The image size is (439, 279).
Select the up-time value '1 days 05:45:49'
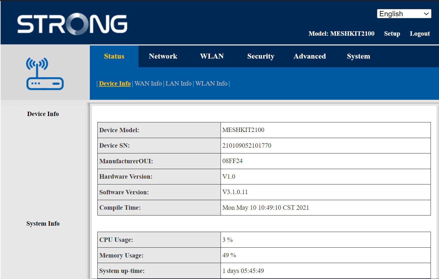click(x=243, y=271)
